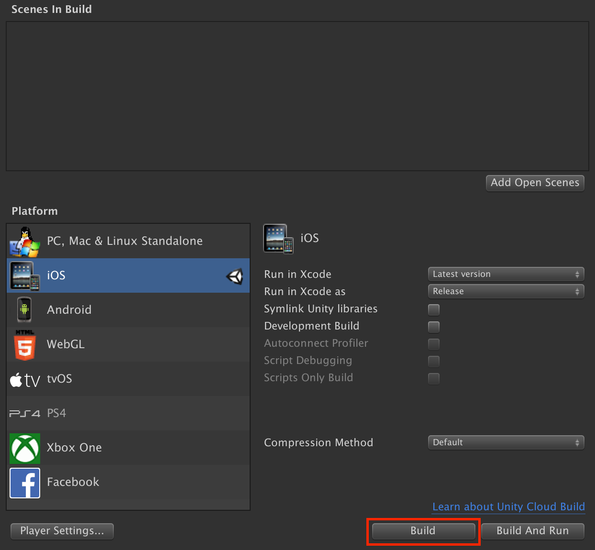Click the Symlink Unity libraries label
Viewport: 595px width, 550px height.
pyautogui.click(x=320, y=309)
